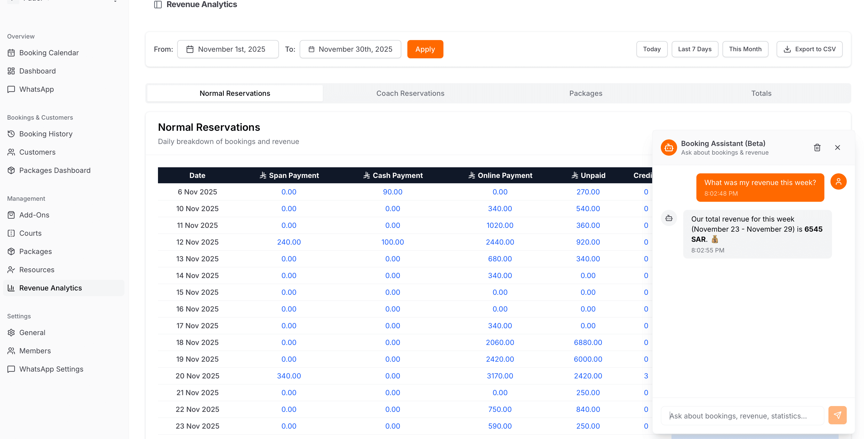
Task: Select the Revenue Analytics chart icon
Action: click(11, 288)
